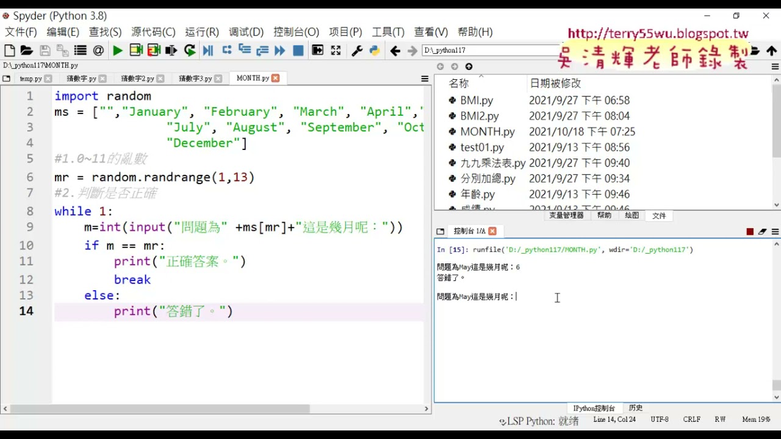Image resolution: width=781 pixels, height=439 pixels.
Task: Run cell and advance icon
Action: click(154, 51)
